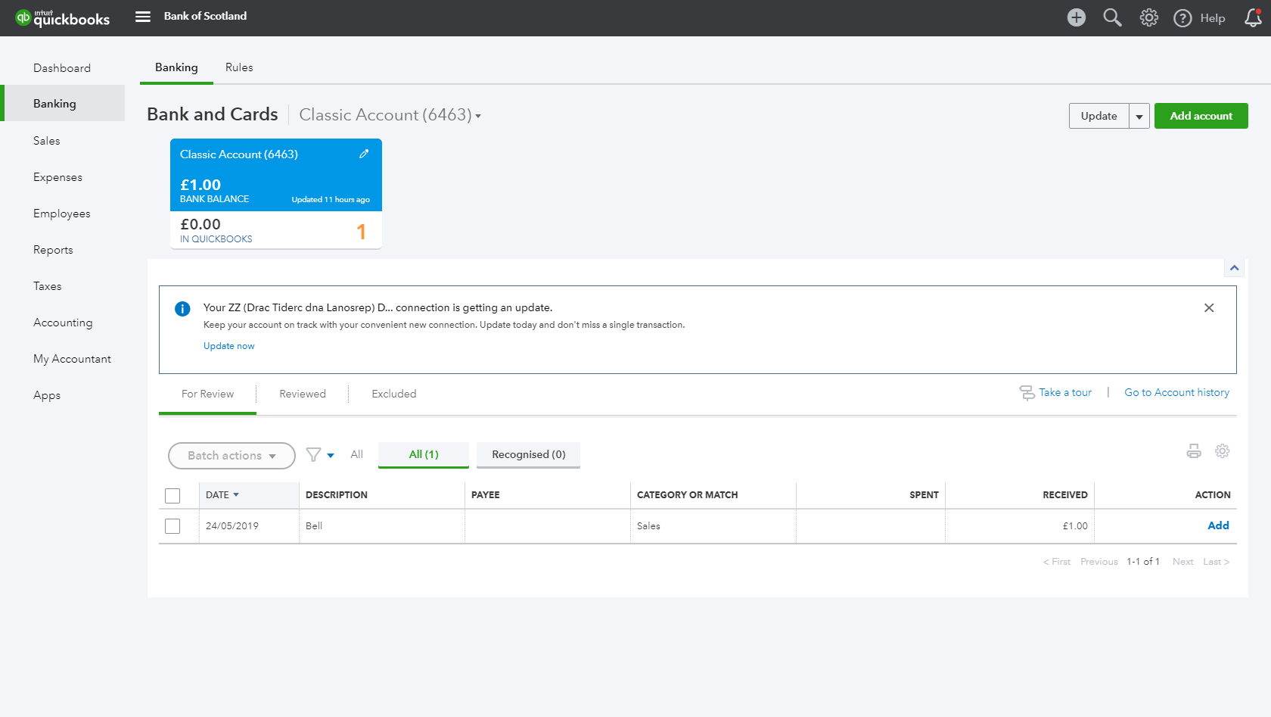
Task: Show the All (1) transactions tab
Action: coord(424,454)
